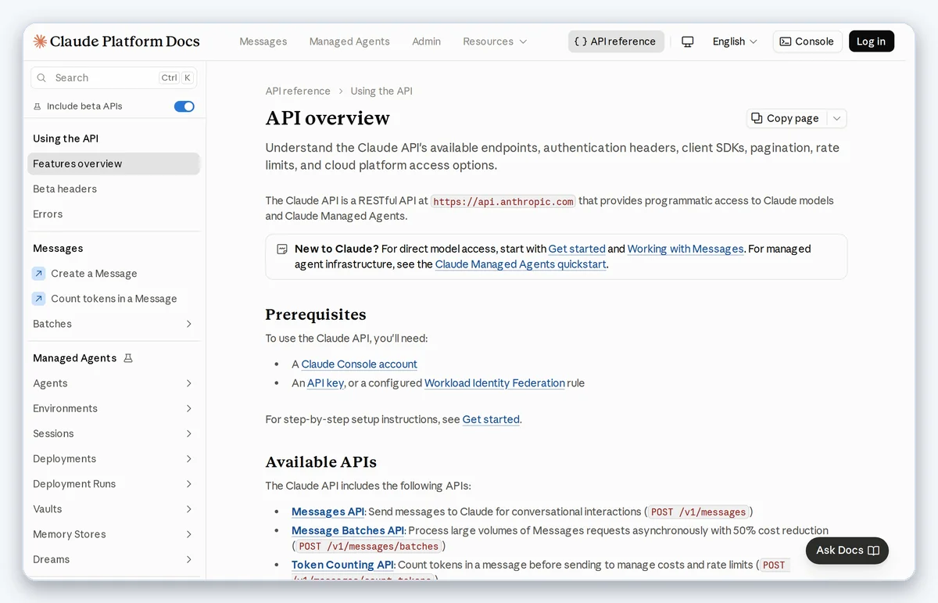Open the English language dropdown
This screenshot has width=938, height=603.
[x=735, y=41]
